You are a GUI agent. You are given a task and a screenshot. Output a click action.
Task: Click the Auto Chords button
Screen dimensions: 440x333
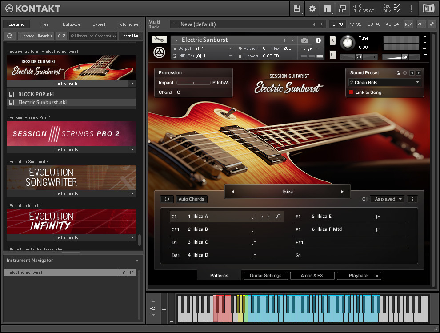pos(192,199)
